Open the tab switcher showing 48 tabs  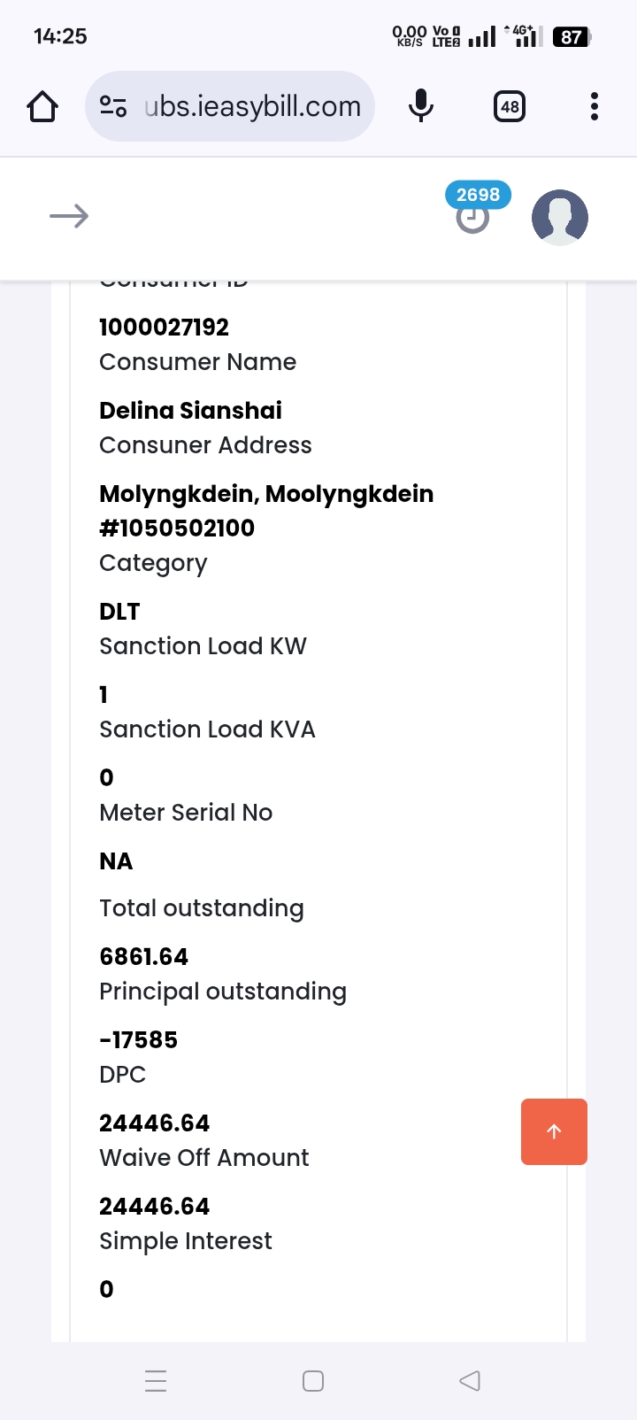click(x=510, y=107)
